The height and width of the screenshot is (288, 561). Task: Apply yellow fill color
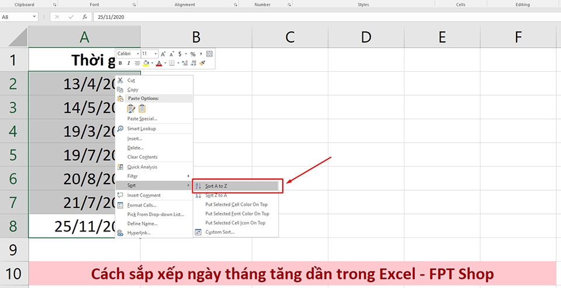point(146,63)
